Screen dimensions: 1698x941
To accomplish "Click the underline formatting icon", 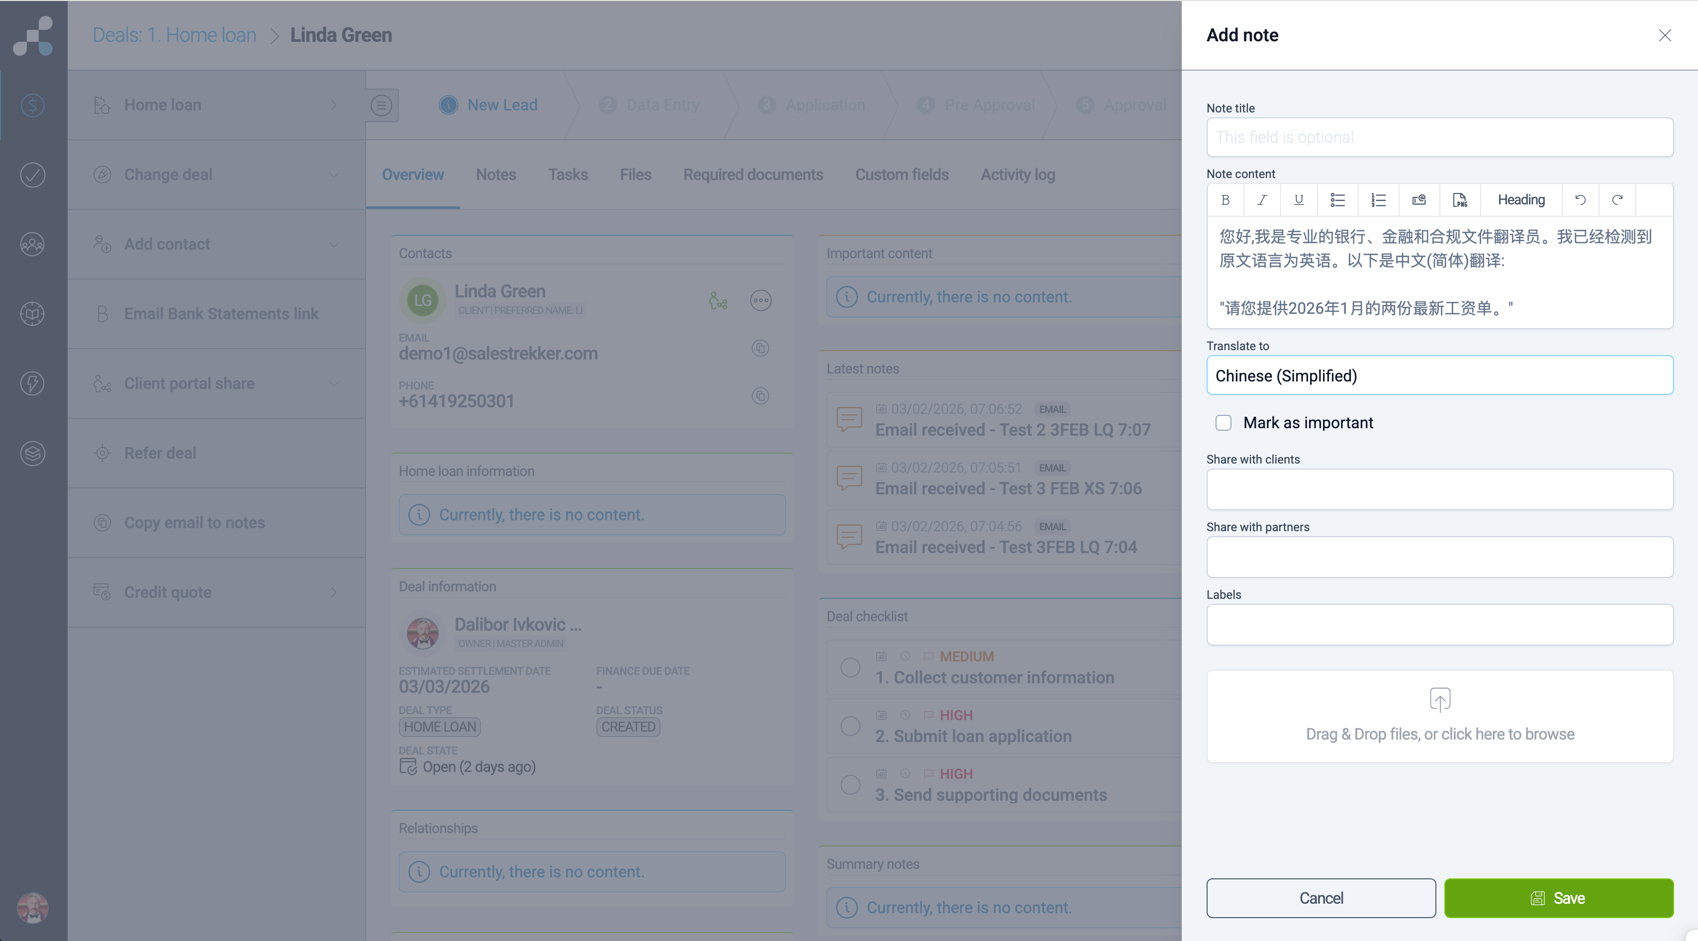I will 1299,199.
